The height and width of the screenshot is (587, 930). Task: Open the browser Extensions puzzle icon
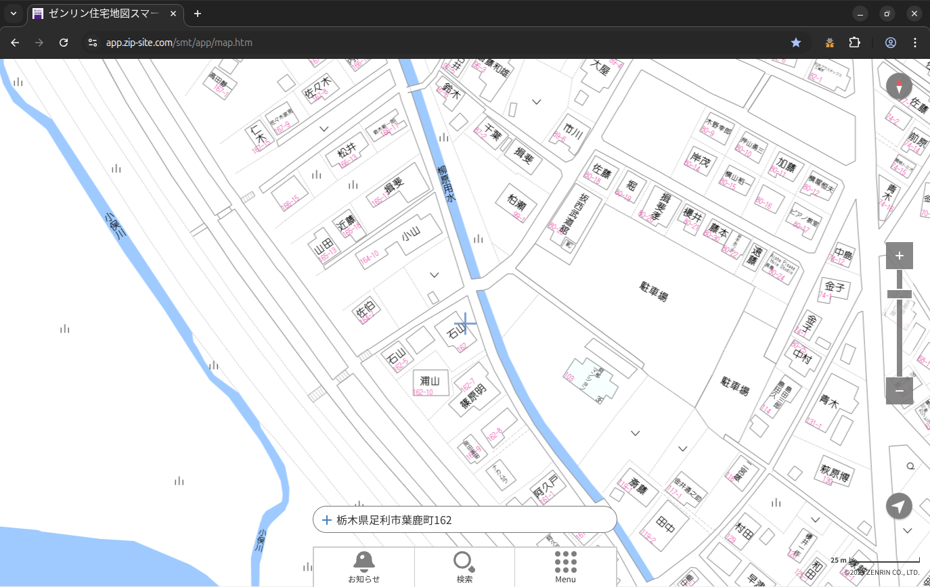coord(854,43)
